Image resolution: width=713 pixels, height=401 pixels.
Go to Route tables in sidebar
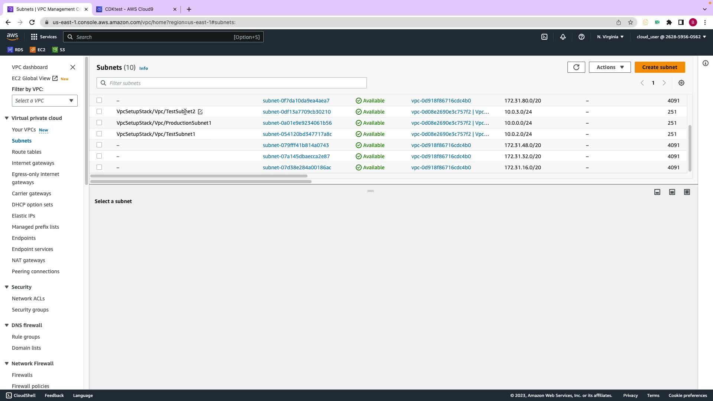point(26,152)
